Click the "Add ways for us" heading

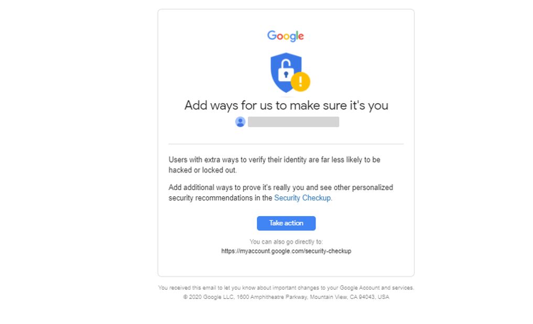click(x=286, y=105)
